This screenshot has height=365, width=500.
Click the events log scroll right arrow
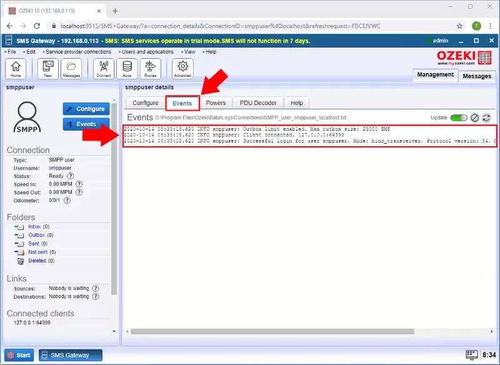pyautogui.click(x=491, y=331)
